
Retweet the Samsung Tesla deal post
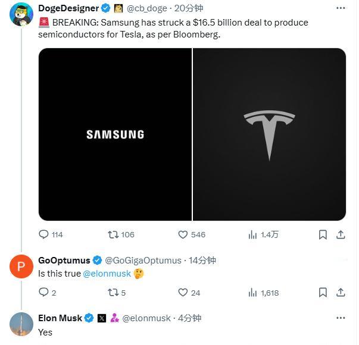click(121, 234)
